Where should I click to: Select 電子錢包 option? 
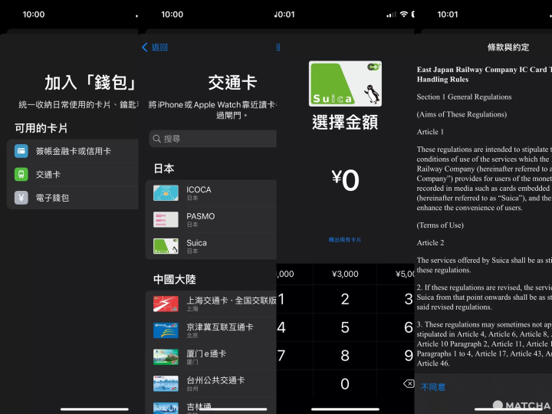coord(73,198)
